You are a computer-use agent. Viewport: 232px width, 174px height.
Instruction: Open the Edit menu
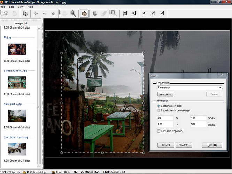coord(11,7)
